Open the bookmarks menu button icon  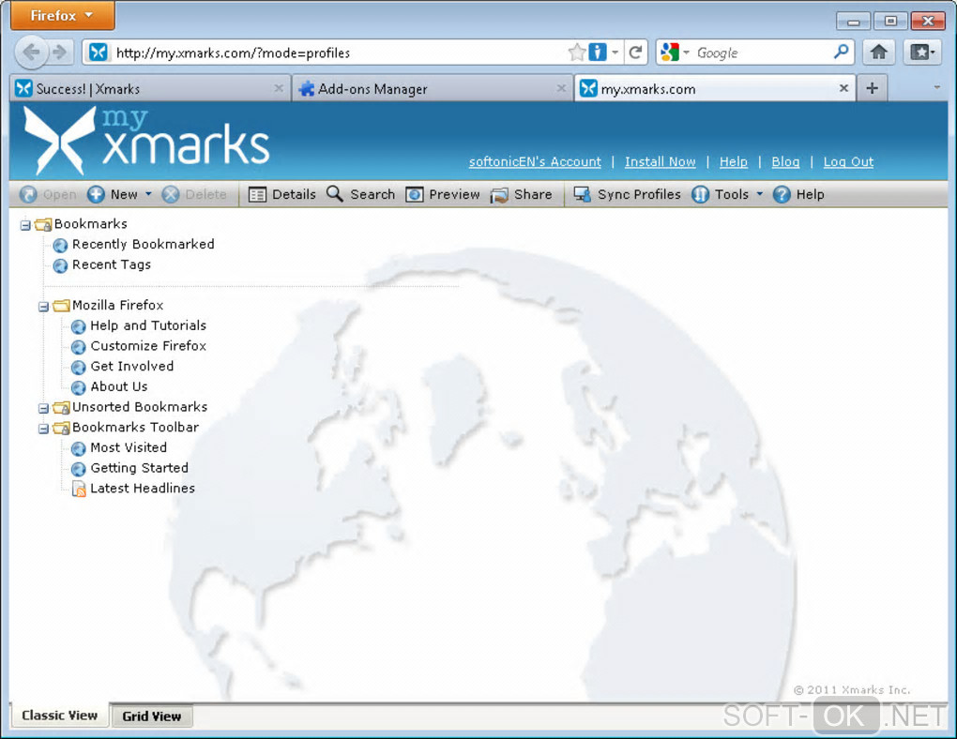pyautogui.click(x=922, y=53)
